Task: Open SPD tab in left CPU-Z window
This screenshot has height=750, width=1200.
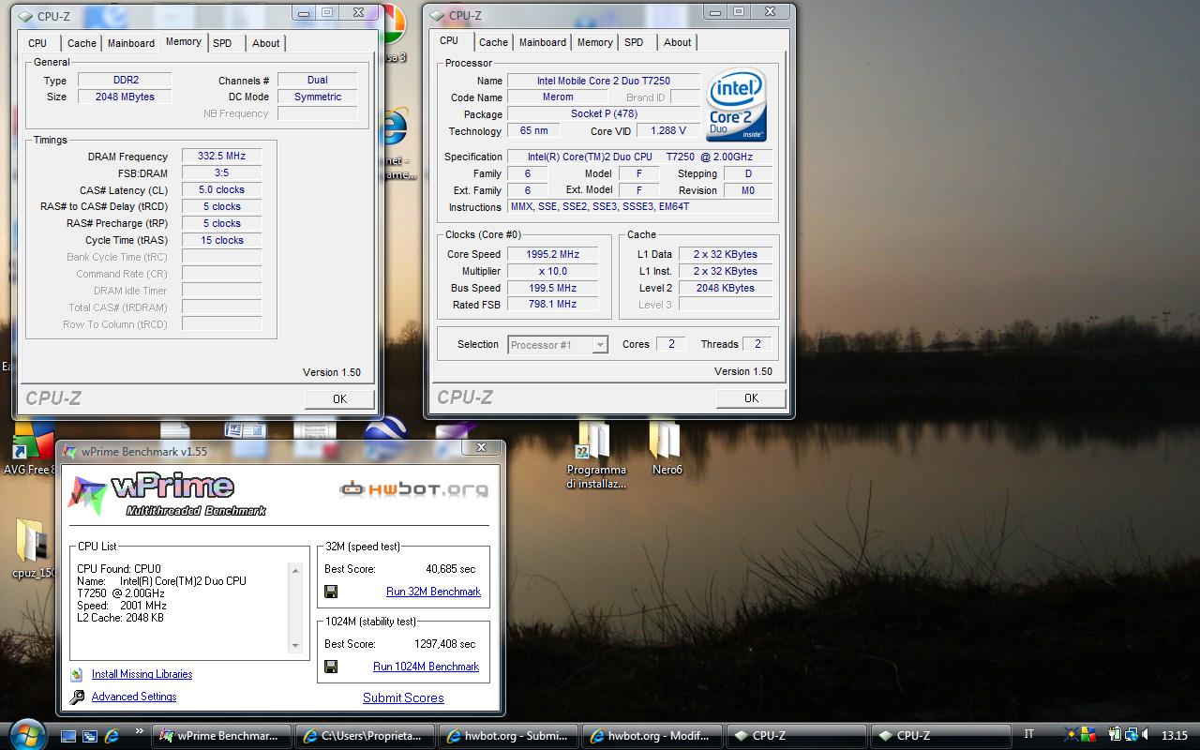Action: [x=222, y=43]
